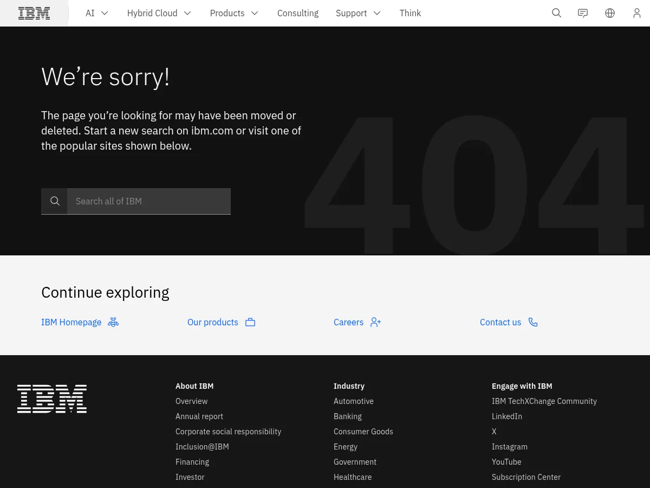Expand the Support dropdown chevron

[376, 13]
